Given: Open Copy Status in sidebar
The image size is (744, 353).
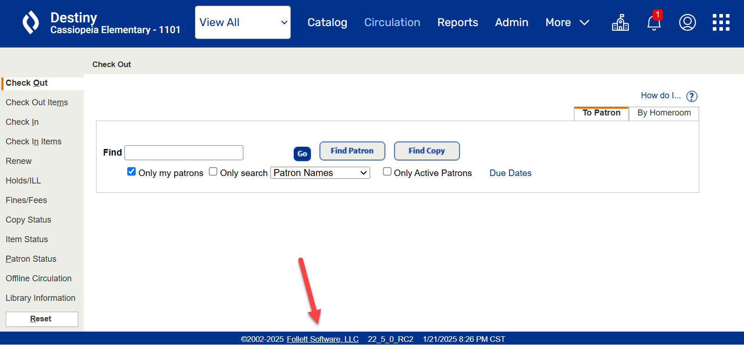Looking at the screenshot, I should click(28, 220).
